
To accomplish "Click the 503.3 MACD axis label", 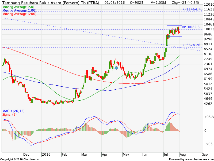I will tap(209, 117).
